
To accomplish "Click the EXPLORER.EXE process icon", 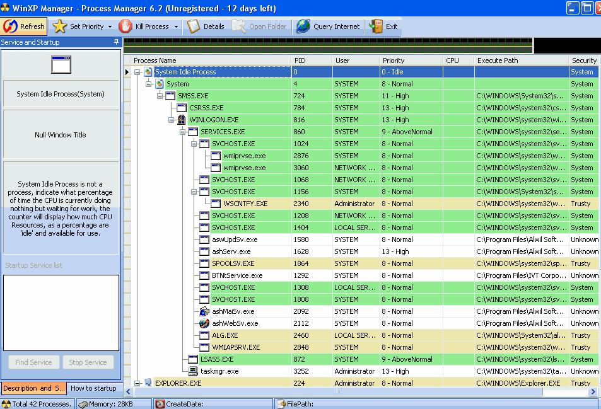I will (x=148, y=383).
